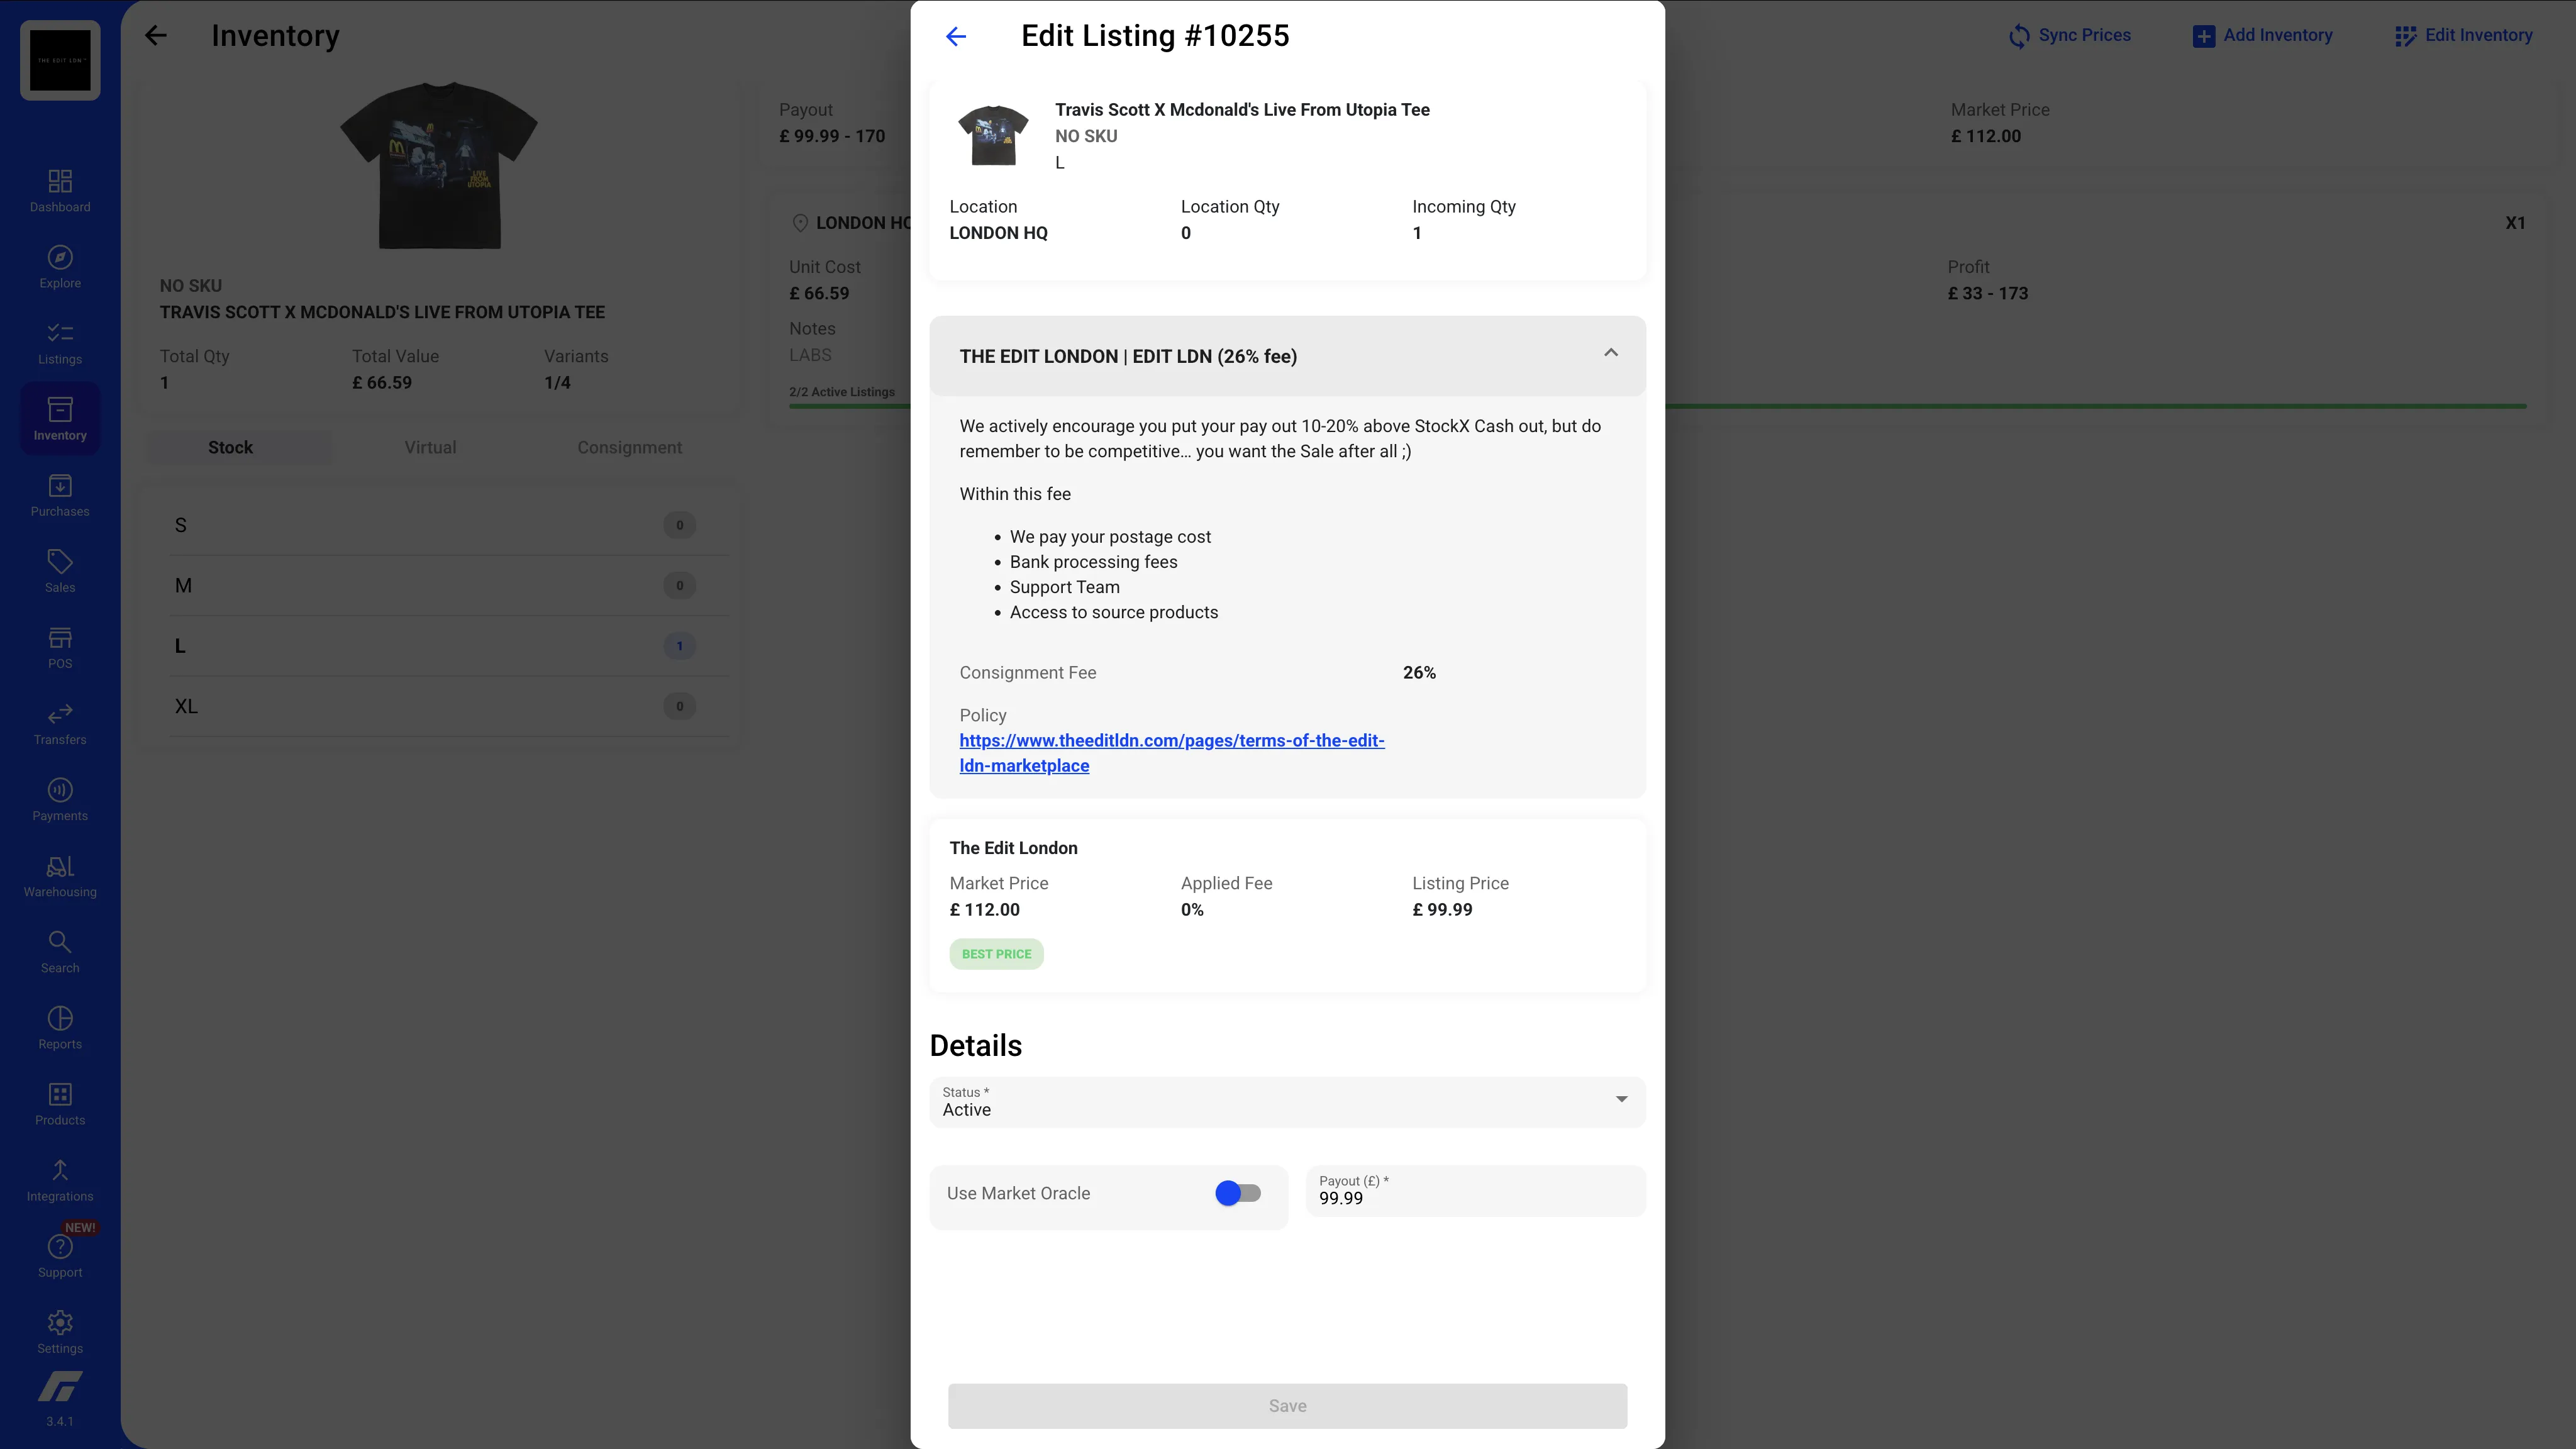Select the Explore sidebar icon

(x=59, y=265)
